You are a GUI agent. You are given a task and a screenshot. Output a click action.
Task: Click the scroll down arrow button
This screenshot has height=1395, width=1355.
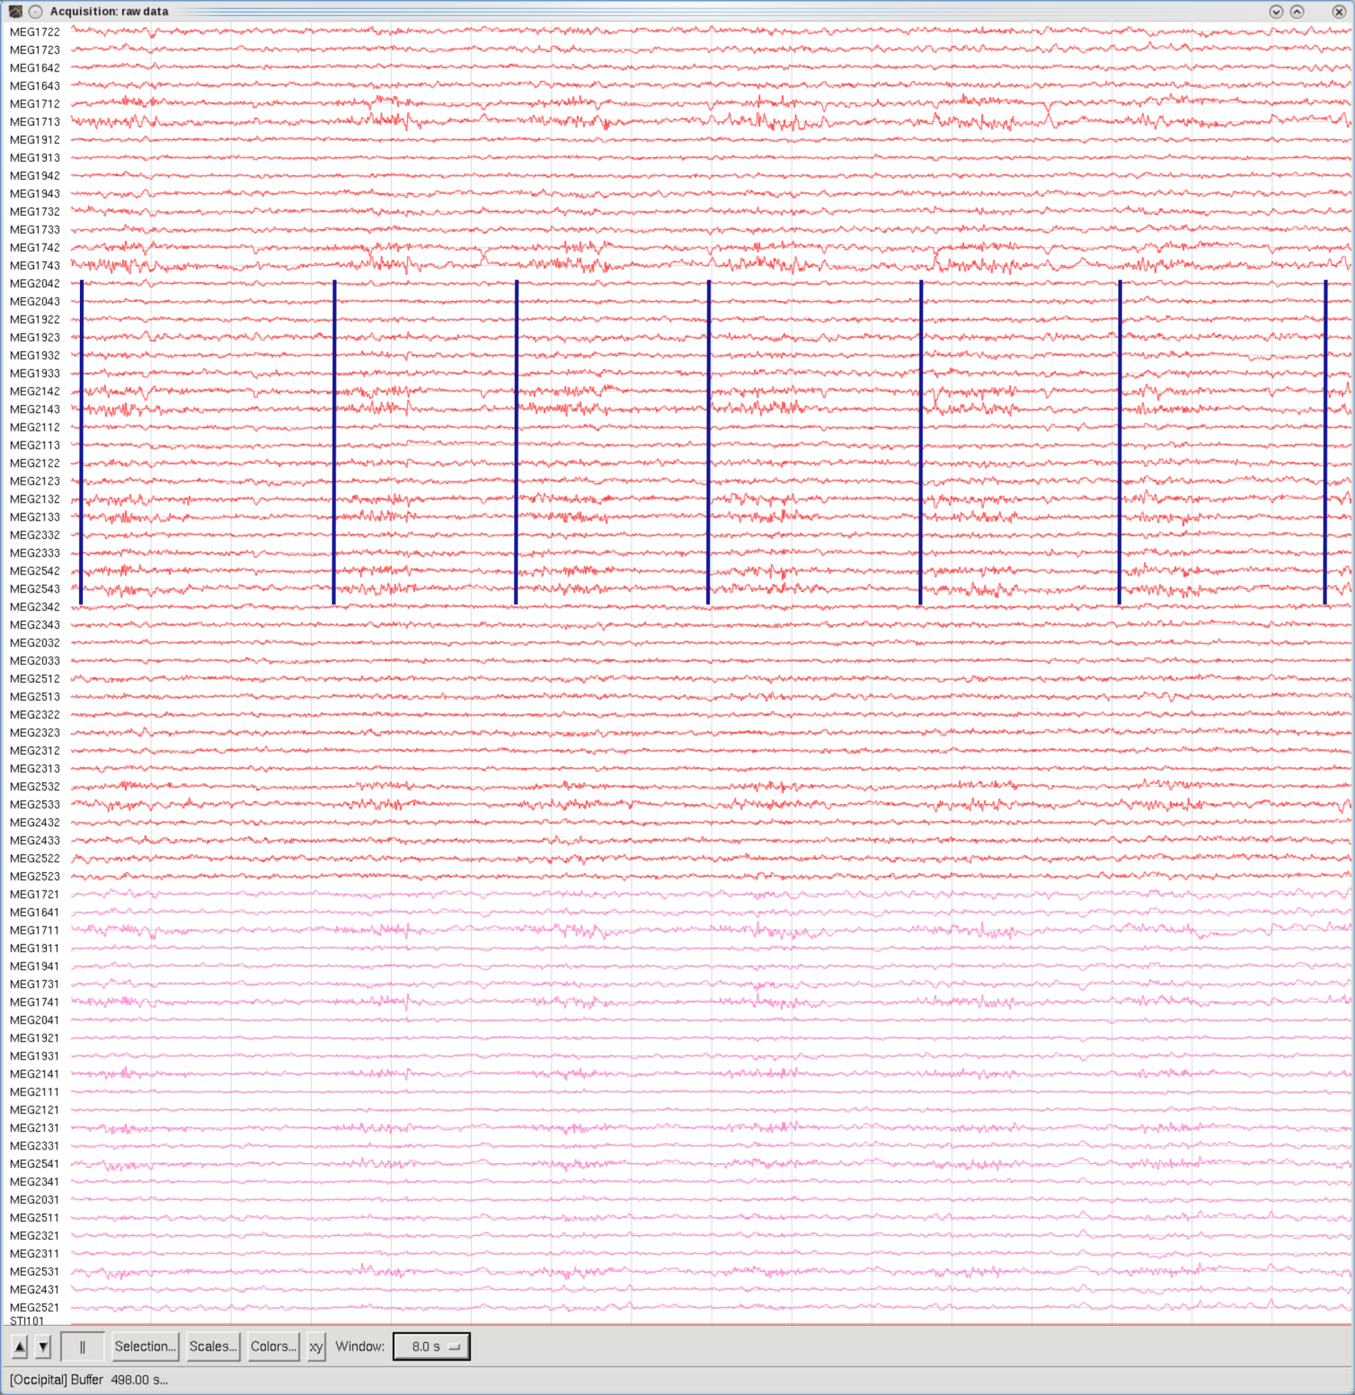(x=44, y=1347)
